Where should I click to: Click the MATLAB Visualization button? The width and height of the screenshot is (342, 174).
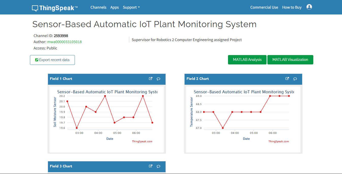point(290,60)
